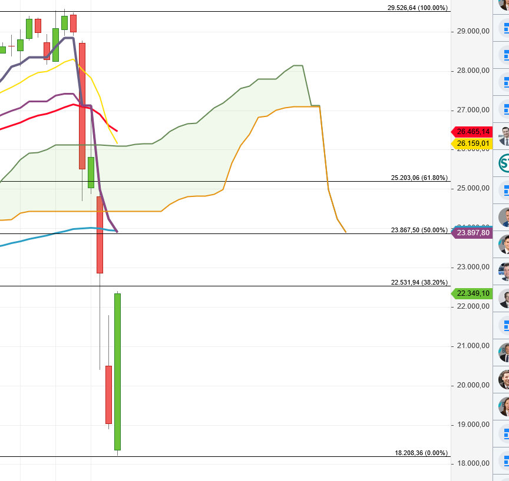Click the 22.000,00 axis label
The width and height of the screenshot is (509, 481).
[x=473, y=306]
